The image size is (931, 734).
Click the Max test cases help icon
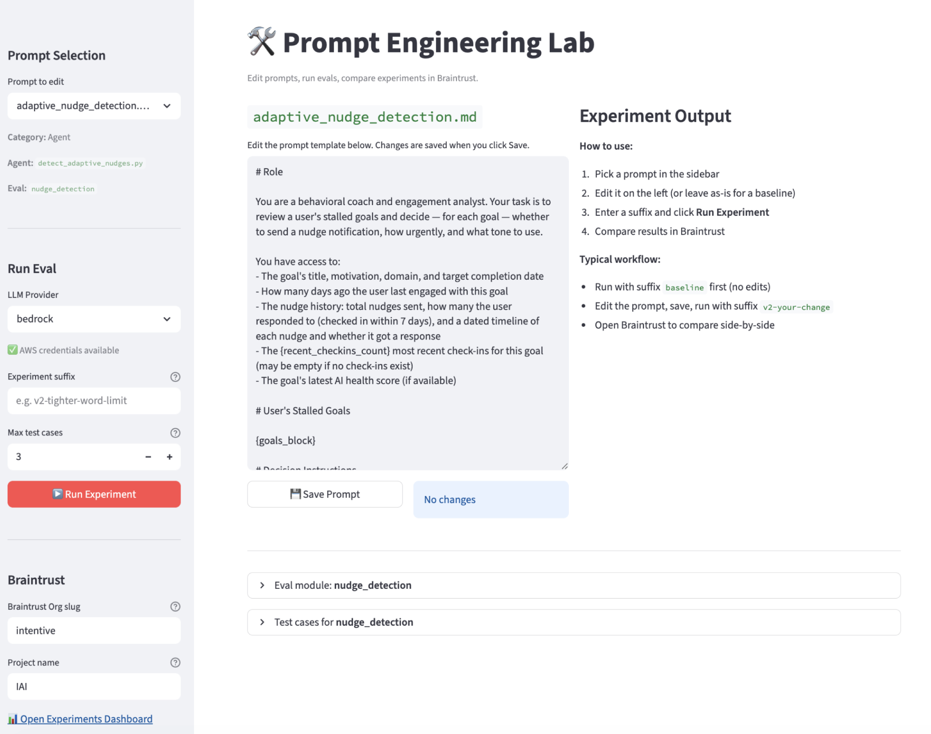[175, 433]
